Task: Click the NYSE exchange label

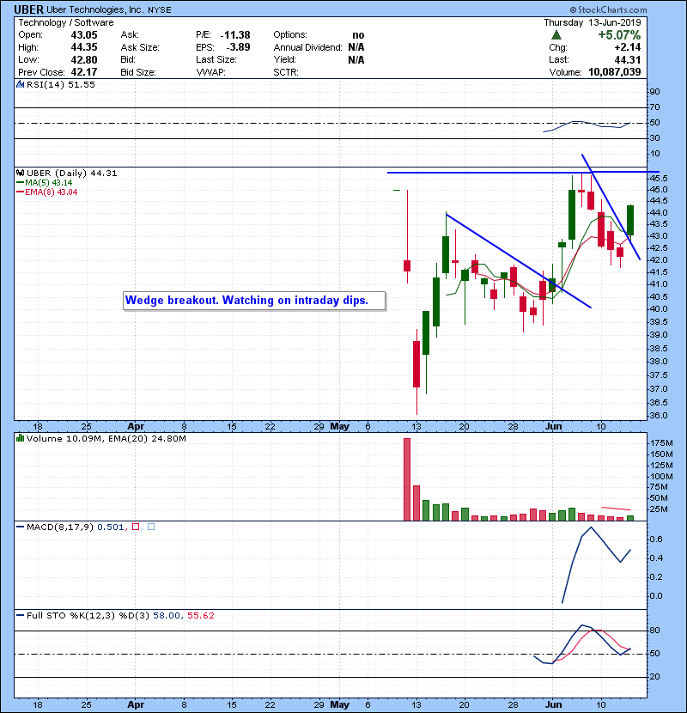Action: coord(160,10)
